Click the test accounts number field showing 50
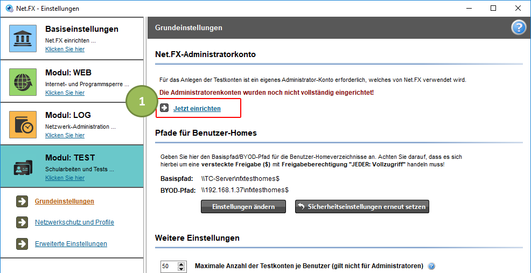Screen dimensions: 531x273 click(x=169, y=266)
